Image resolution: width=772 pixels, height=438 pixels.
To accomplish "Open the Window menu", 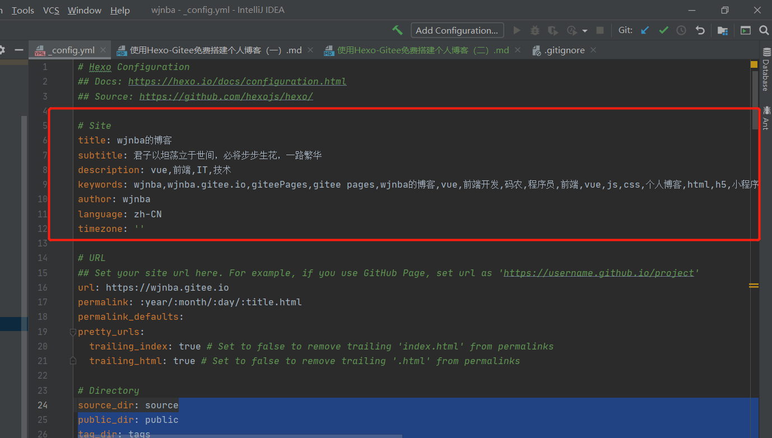I will click(x=84, y=10).
